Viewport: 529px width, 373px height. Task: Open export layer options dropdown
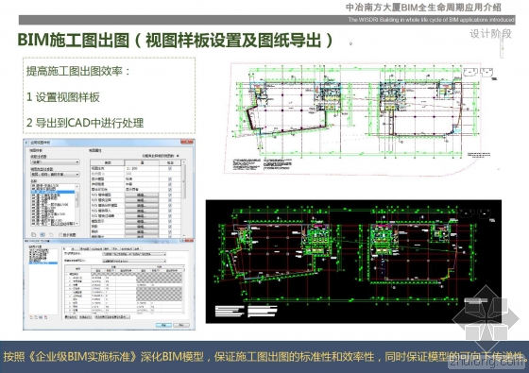[x=134, y=254]
